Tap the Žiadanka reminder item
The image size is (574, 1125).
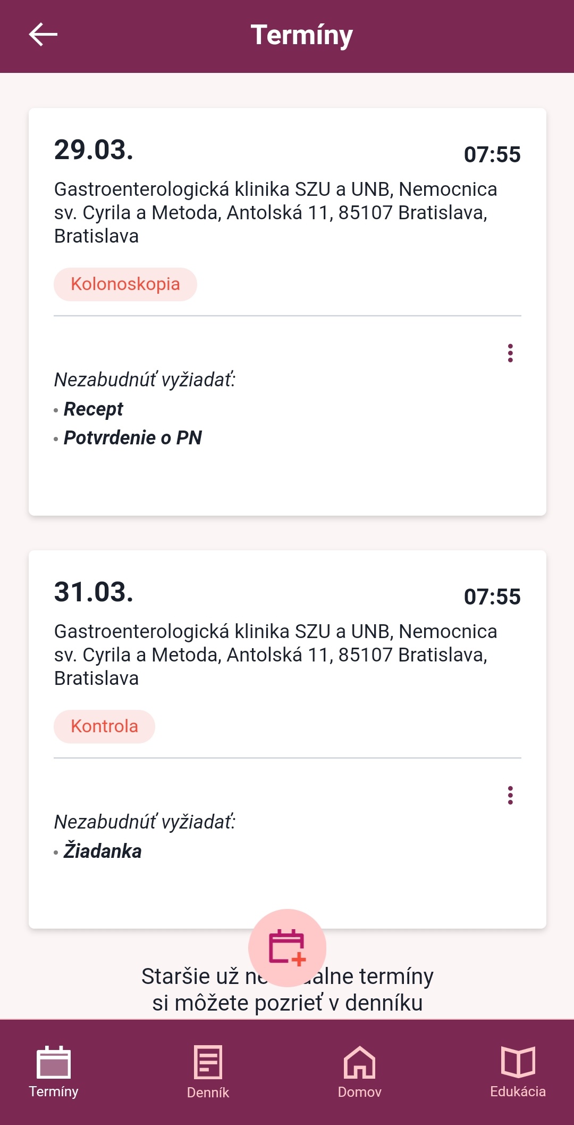pos(103,851)
